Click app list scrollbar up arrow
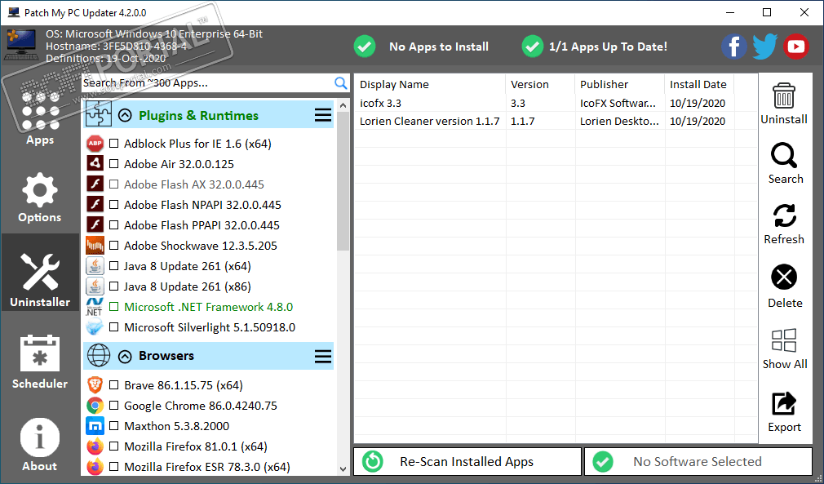Image resolution: width=824 pixels, height=484 pixels. (x=343, y=105)
